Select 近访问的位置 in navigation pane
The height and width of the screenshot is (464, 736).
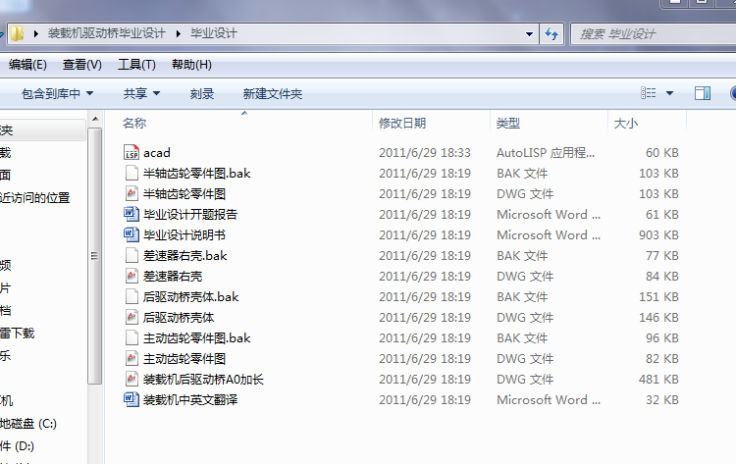coord(34,197)
